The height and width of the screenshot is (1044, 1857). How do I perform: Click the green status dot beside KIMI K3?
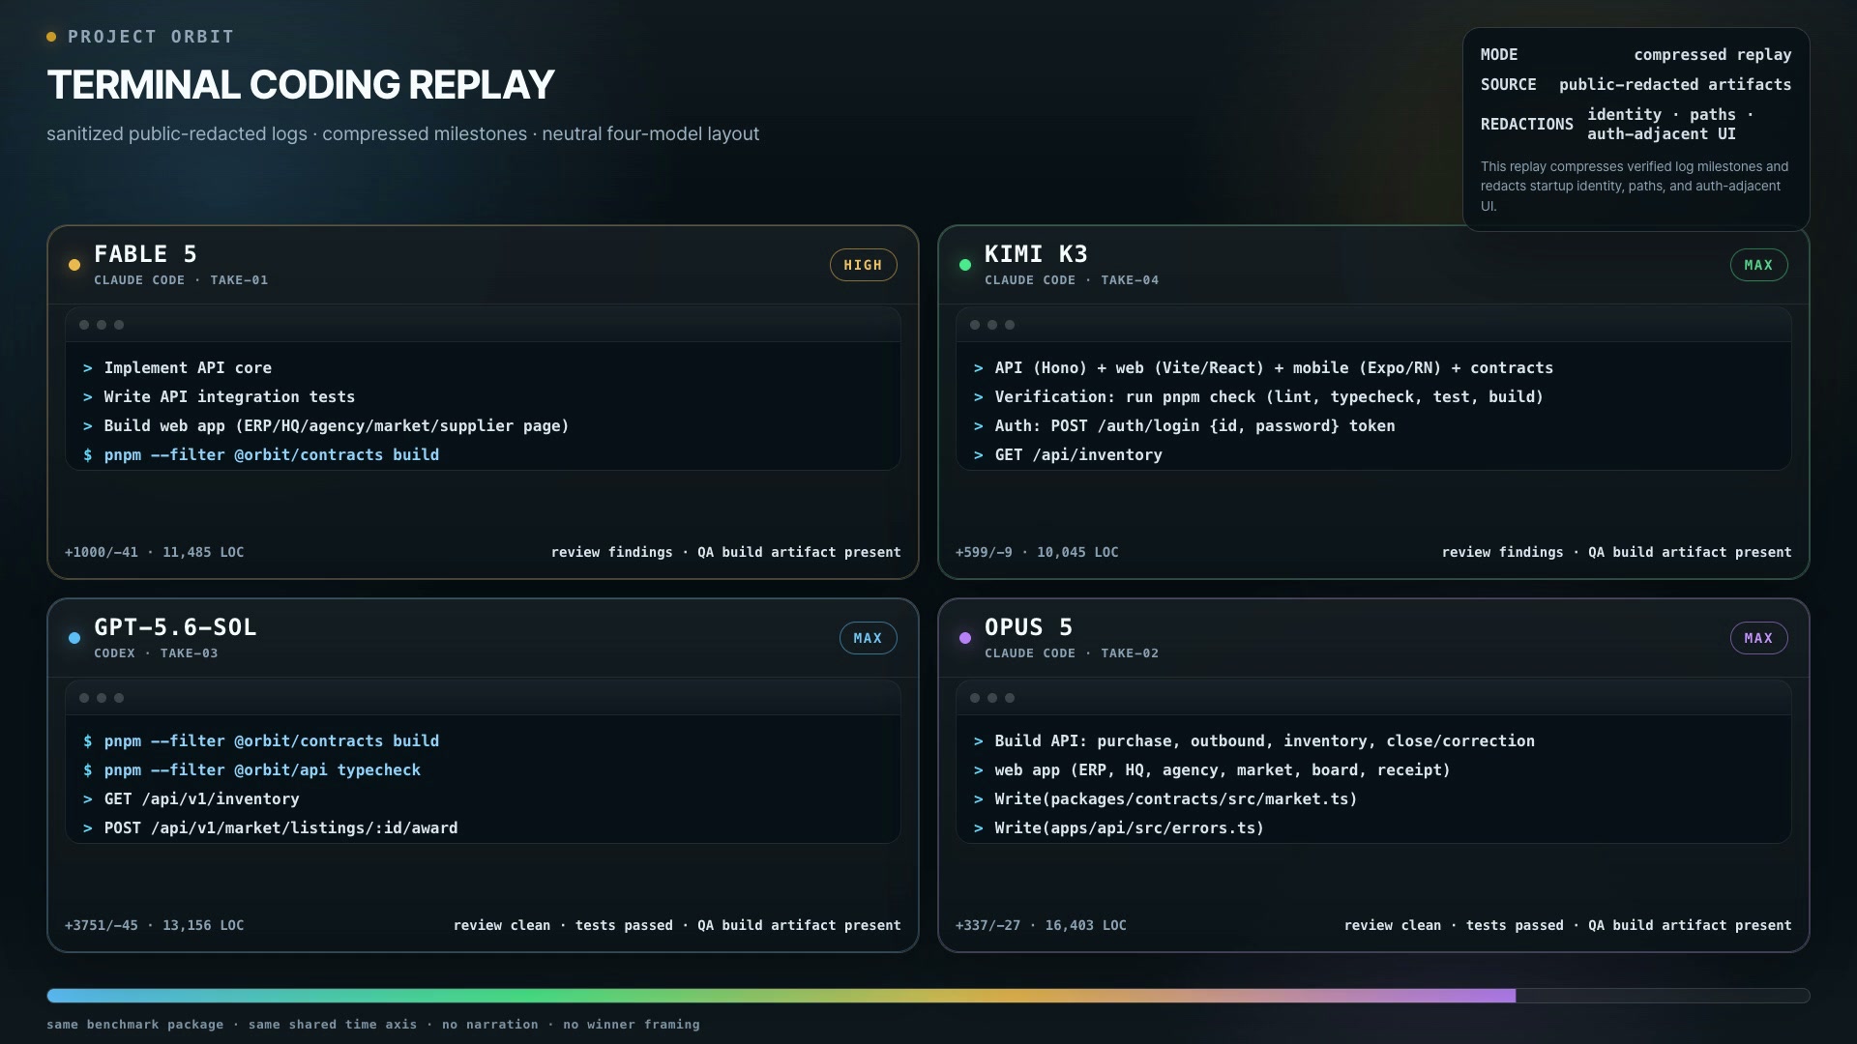(x=965, y=265)
